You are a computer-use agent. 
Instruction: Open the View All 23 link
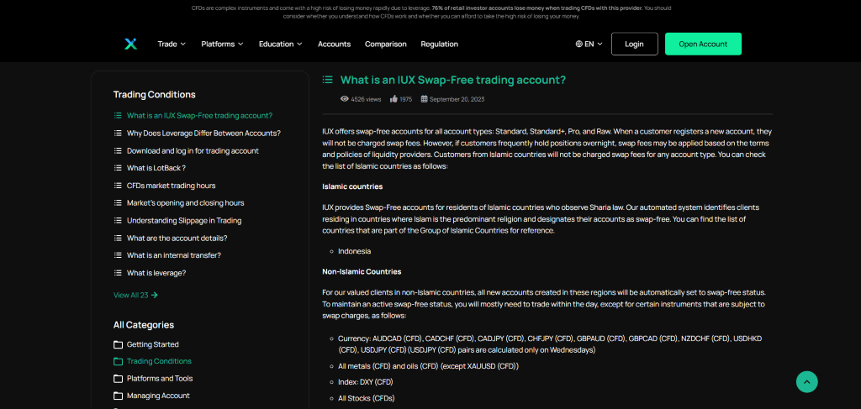pos(135,295)
